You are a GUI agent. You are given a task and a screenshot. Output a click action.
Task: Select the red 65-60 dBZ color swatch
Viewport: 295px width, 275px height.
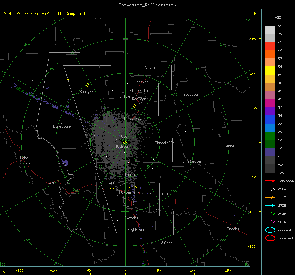point(270,46)
